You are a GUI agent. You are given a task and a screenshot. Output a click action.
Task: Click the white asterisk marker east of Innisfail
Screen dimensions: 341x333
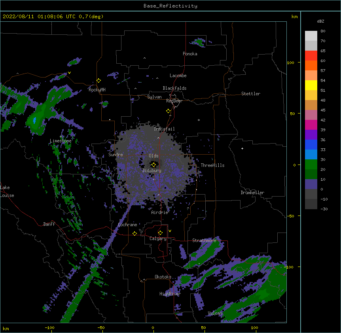tap(199, 120)
